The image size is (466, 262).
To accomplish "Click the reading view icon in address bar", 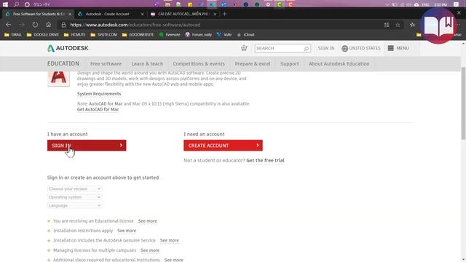I will click(387, 25).
